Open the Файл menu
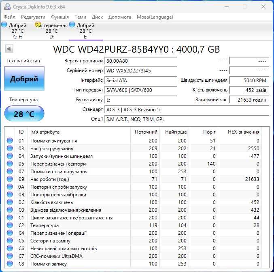 (9, 17)
